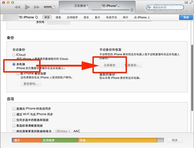Click the 您从未将 iPhone 备份到这台电脑 text
The image size is (194, 148).
pyautogui.click(x=120, y=78)
